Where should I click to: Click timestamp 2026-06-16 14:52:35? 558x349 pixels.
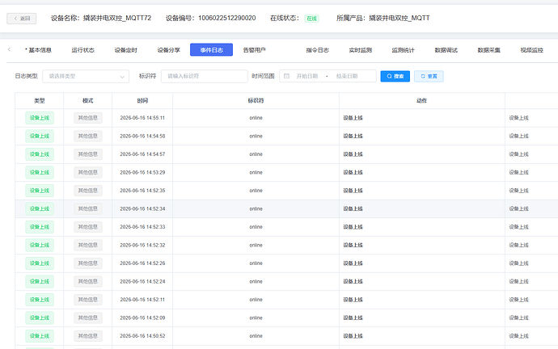click(142, 191)
